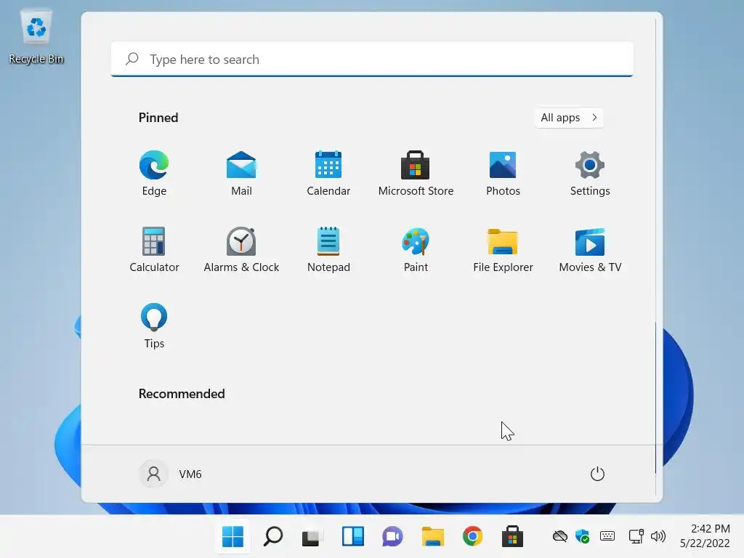Image resolution: width=744 pixels, height=558 pixels.
Task: Show All apps list
Action: point(568,117)
